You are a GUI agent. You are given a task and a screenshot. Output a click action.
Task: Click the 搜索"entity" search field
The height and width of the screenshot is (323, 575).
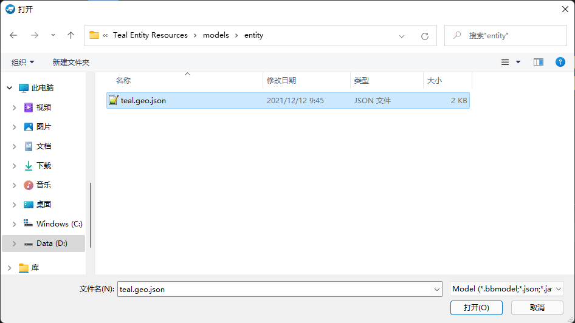[506, 36]
